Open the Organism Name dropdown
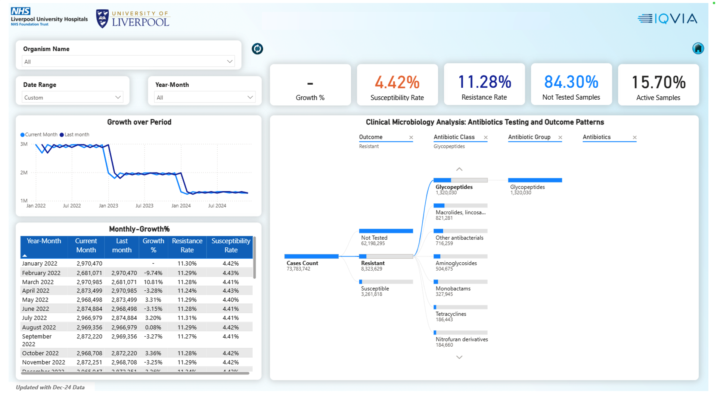Viewport: 717px width, 403px height. [128, 62]
